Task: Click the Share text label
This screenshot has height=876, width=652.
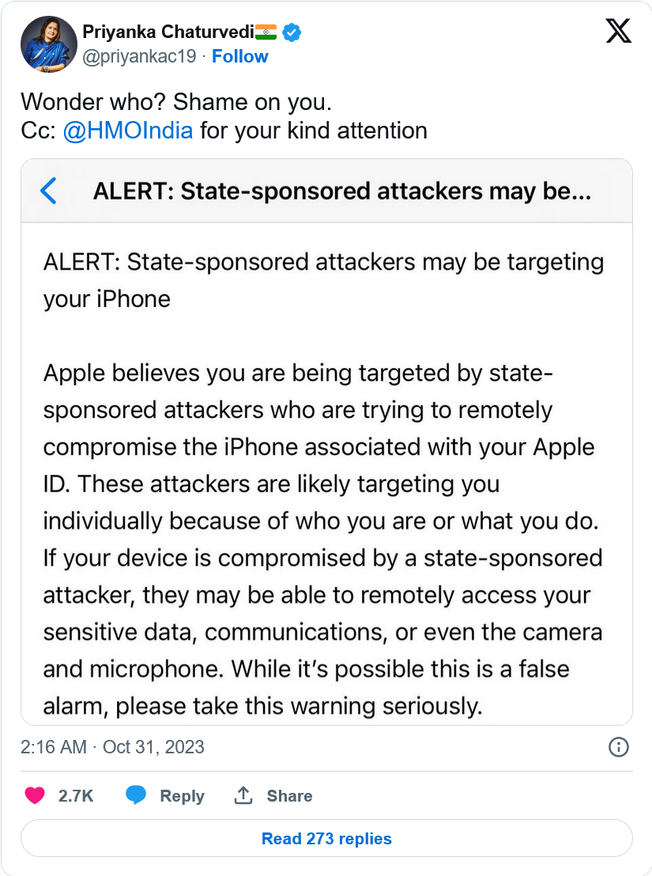Action: point(289,796)
